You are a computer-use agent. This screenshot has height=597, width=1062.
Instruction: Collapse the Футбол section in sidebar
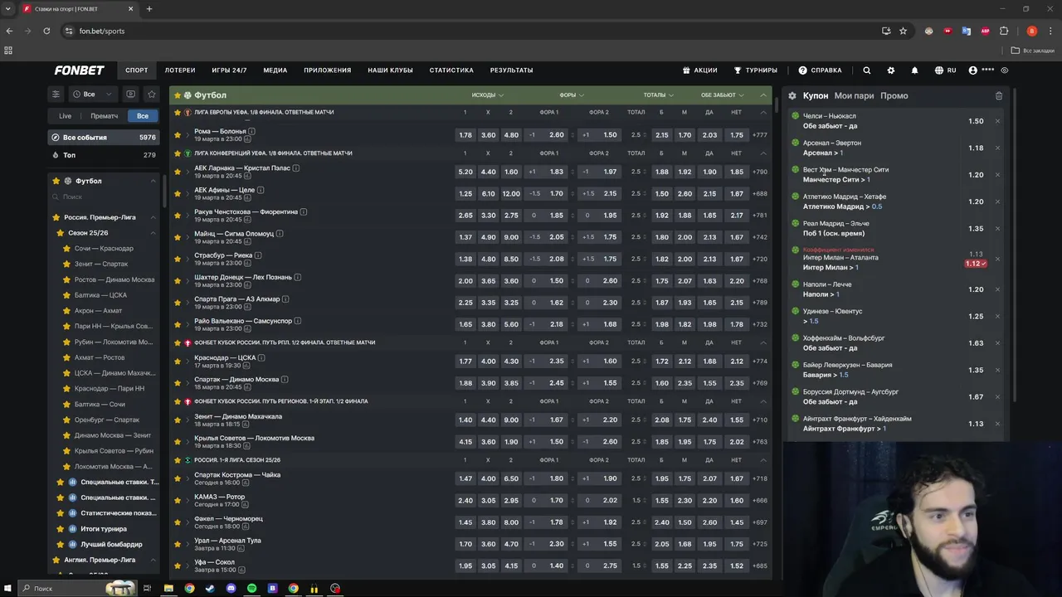click(x=153, y=181)
